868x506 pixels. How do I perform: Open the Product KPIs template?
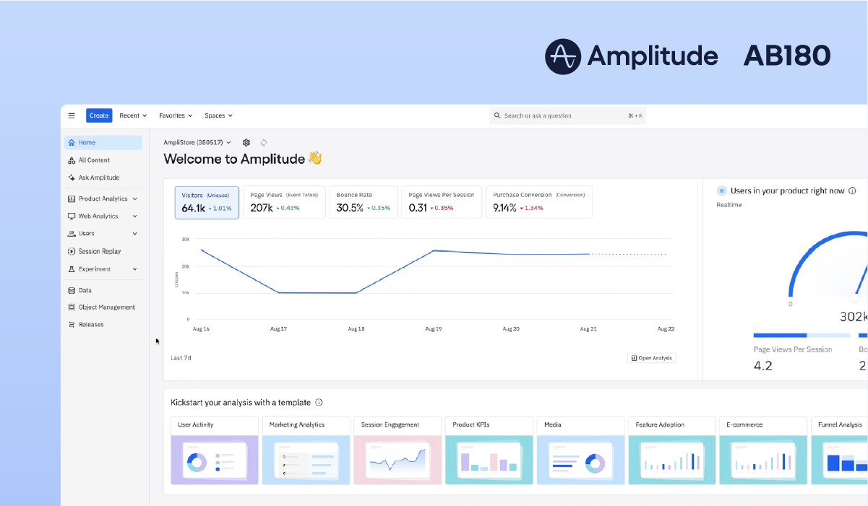(489, 450)
